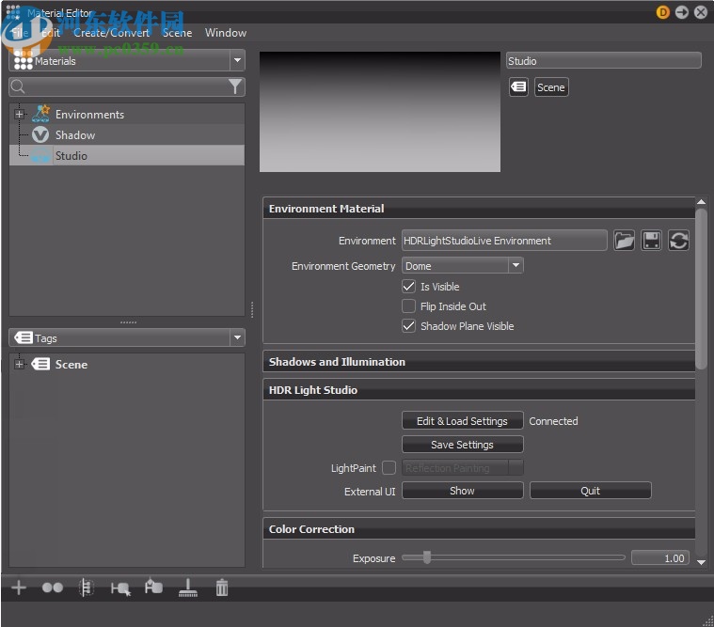Collapse the Color Correction section header

tap(479, 529)
